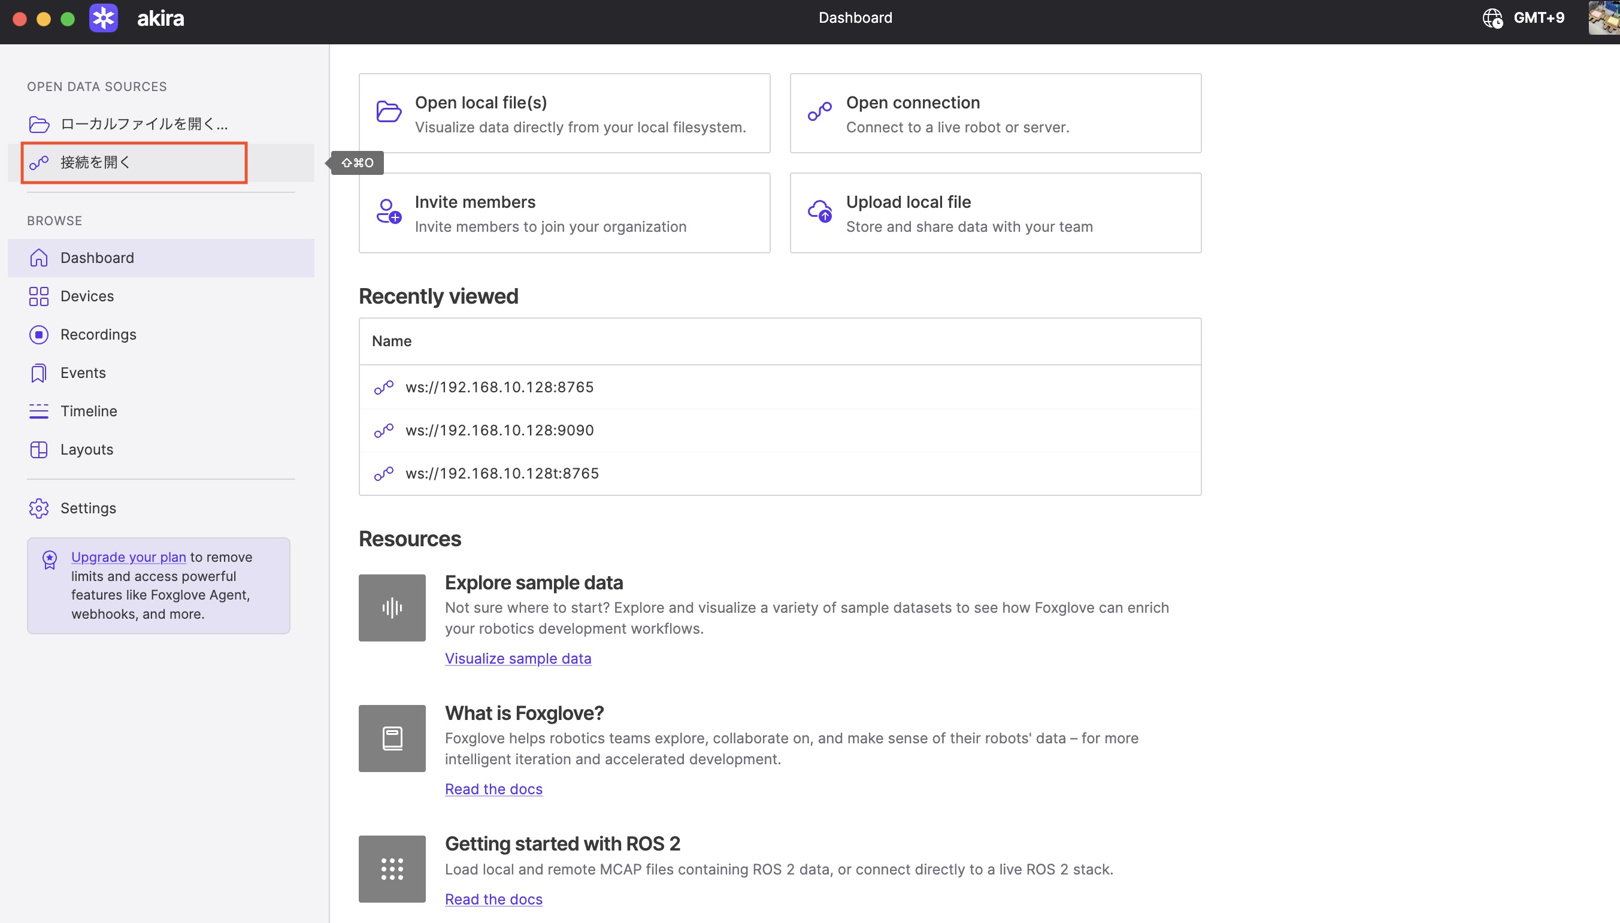
Task: Open the Devices page
Action: (161, 296)
